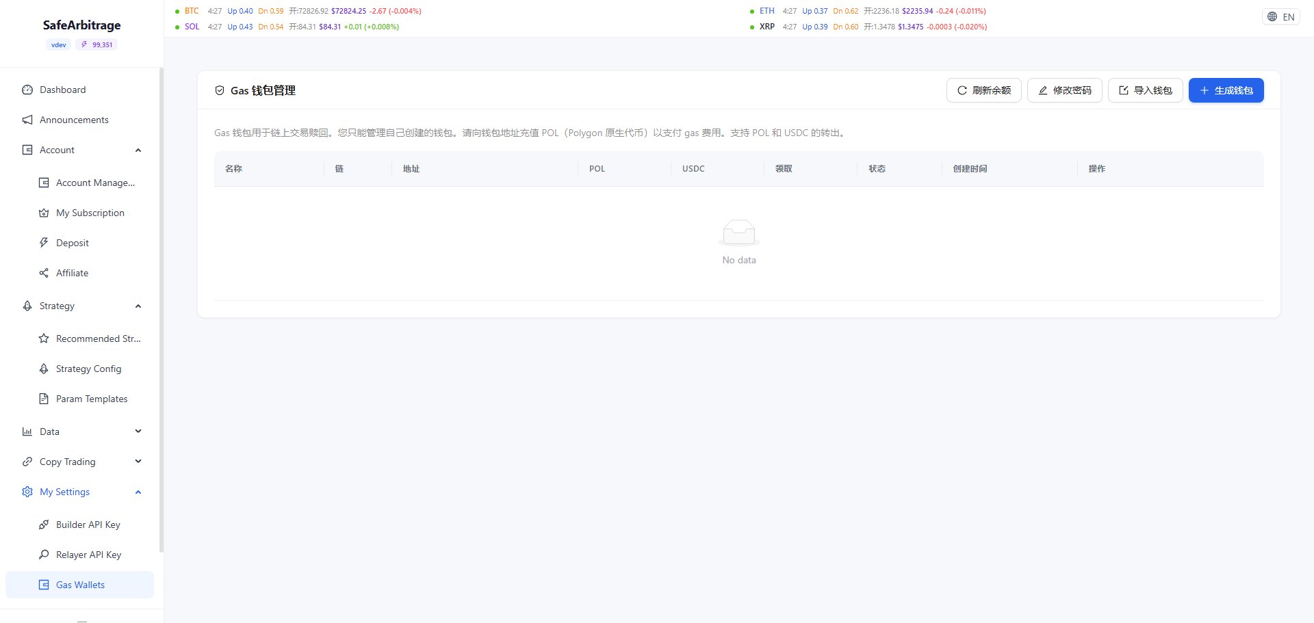Click the 刷新余额 refresh balance button
Viewport: 1314px width, 623px height.
click(x=983, y=90)
